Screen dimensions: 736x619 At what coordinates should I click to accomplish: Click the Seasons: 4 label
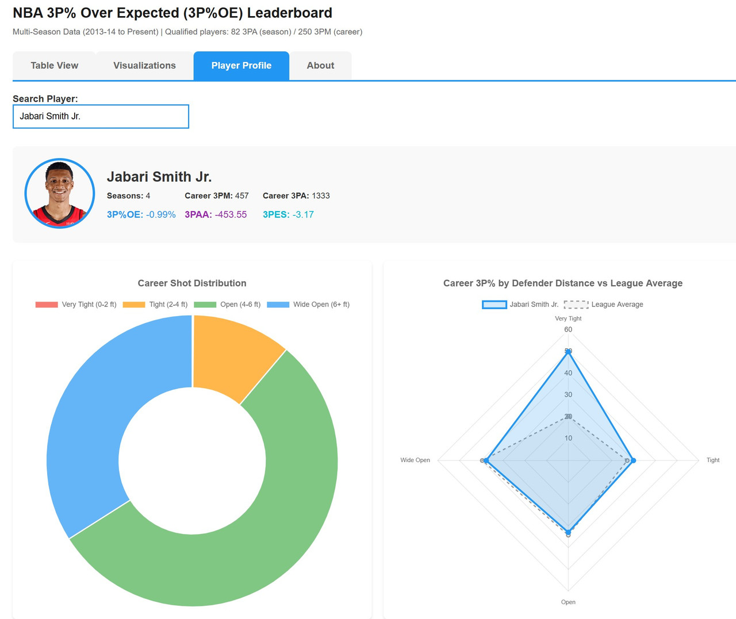click(128, 196)
